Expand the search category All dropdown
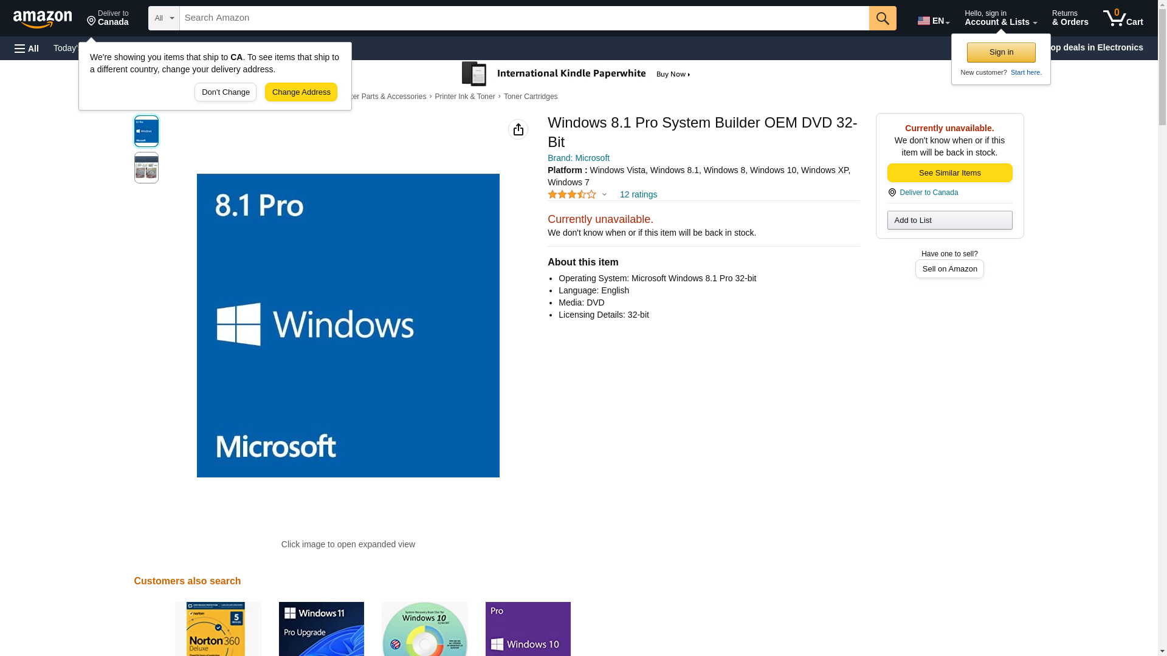1167x656 pixels. (164, 18)
